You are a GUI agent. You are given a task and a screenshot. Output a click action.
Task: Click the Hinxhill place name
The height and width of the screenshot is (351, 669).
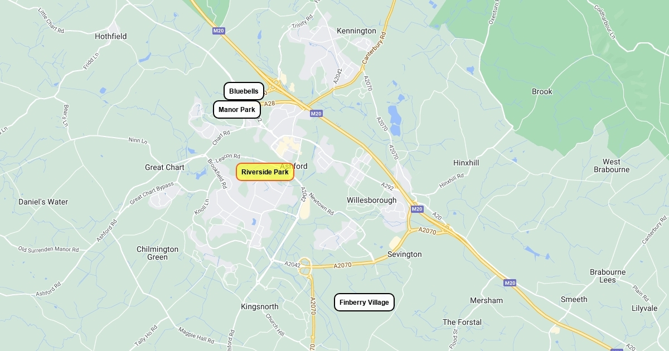466,163
